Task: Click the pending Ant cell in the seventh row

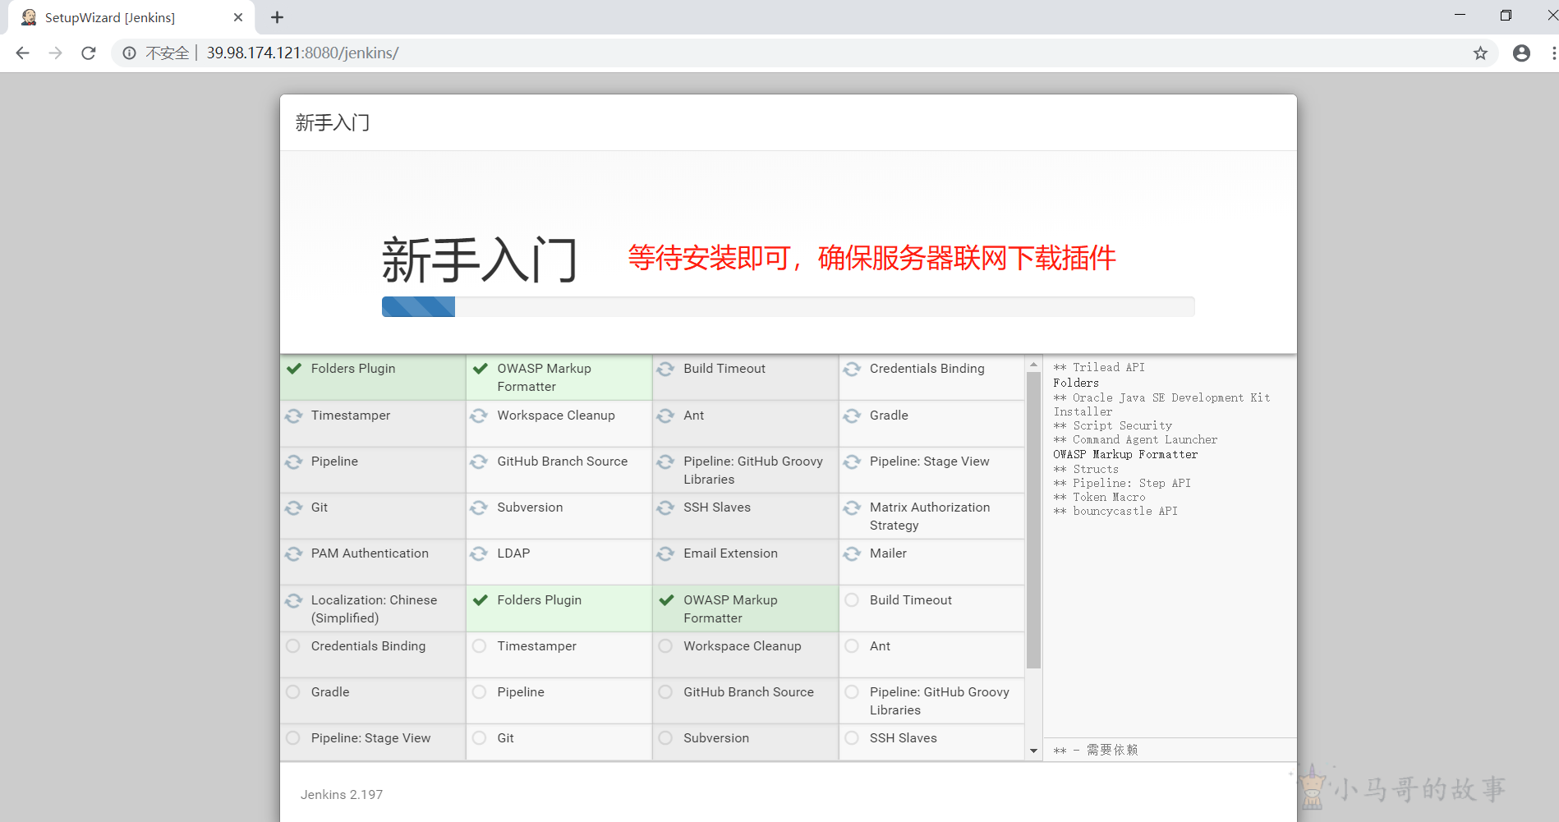Action: click(931, 654)
